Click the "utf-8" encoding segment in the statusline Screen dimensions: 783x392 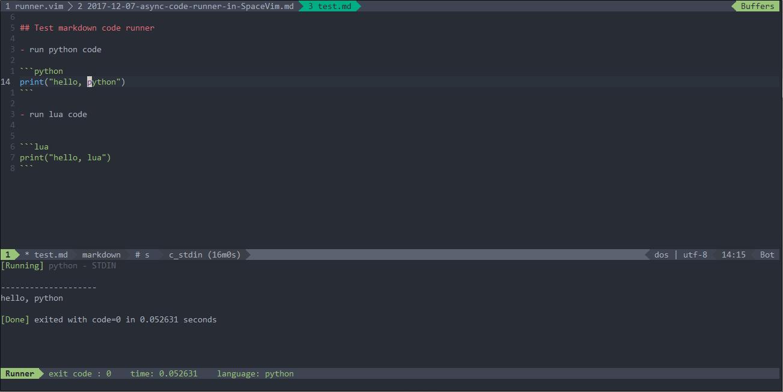(x=695, y=255)
